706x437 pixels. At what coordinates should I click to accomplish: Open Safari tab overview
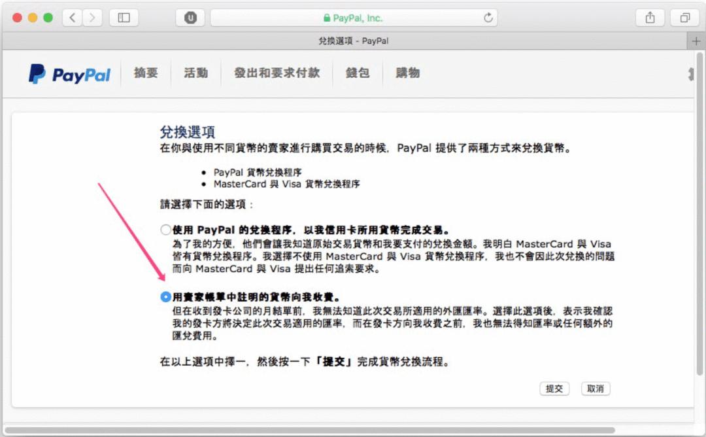coord(685,18)
